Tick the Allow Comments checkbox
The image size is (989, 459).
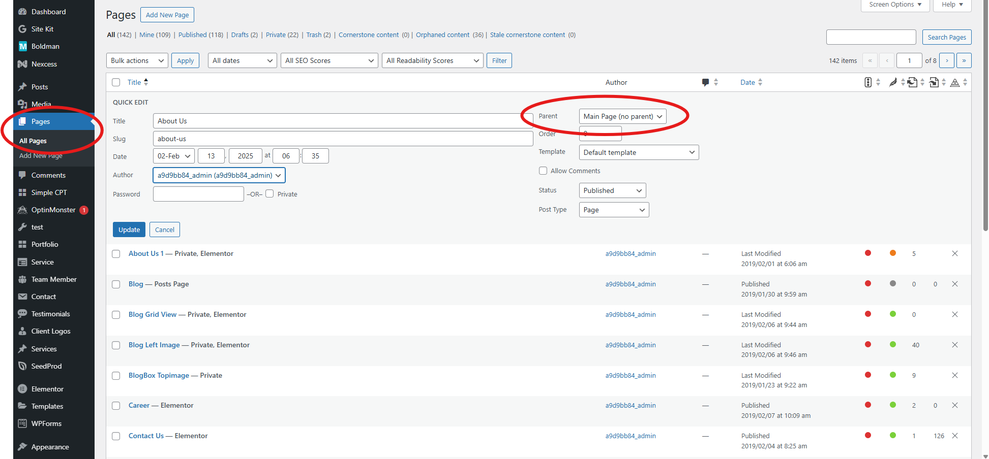[x=543, y=171]
